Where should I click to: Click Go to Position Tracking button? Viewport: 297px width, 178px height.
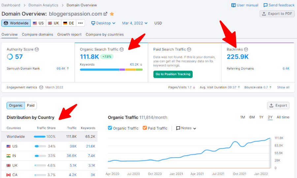point(173,74)
